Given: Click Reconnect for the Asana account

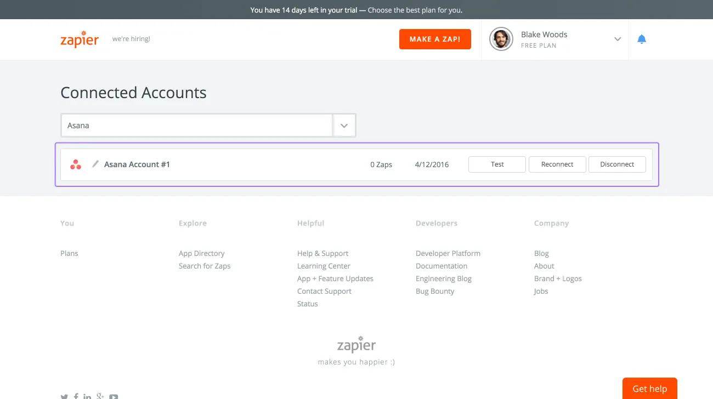Looking at the screenshot, I should tap(557, 164).
